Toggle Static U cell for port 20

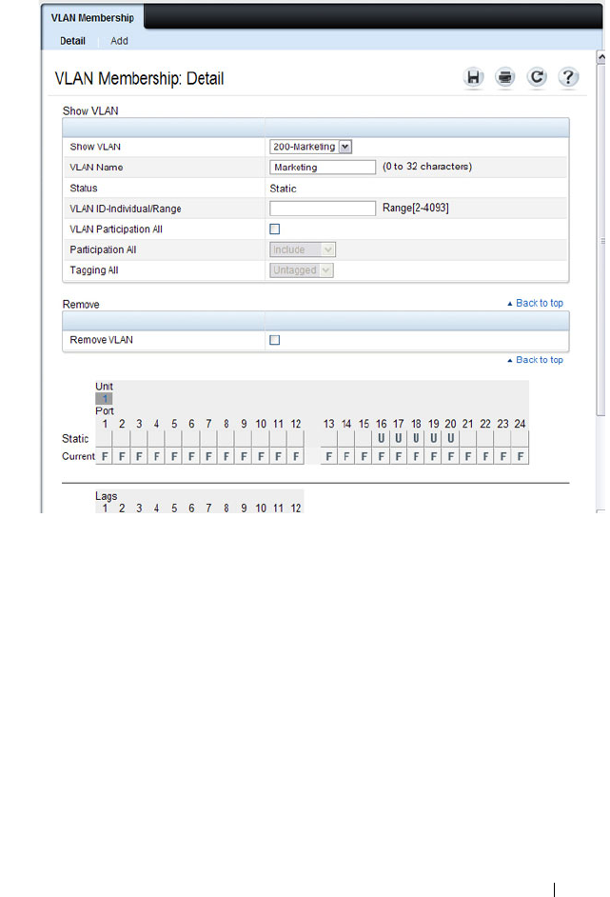point(450,439)
